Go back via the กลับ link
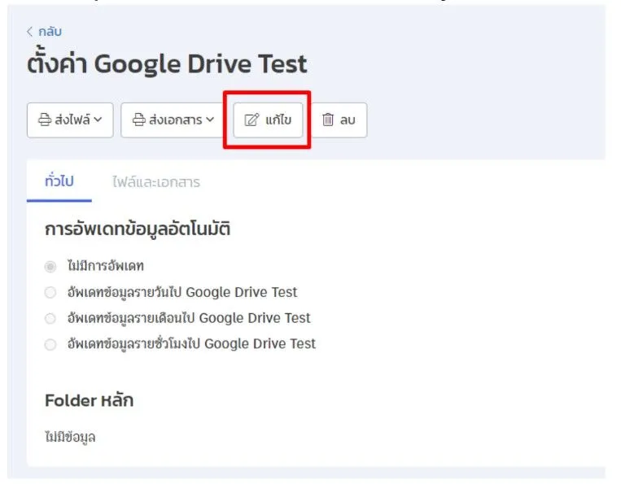The height and width of the screenshot is (484, 621). point(50,32)
